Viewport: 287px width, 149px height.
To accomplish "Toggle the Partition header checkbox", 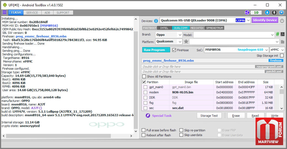I will click(x=144, y=82).
